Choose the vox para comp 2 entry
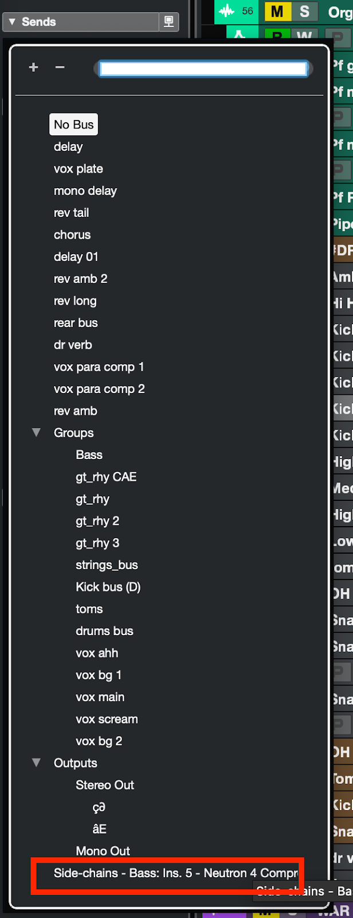This screenshot has width=353, height=918. tap(99, 389)
